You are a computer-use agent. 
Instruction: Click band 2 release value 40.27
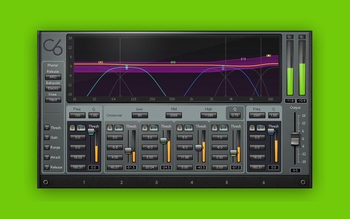click(115, 167)
